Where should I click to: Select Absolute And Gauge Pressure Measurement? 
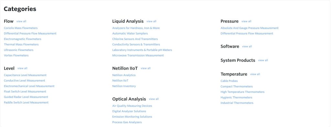[250, 28]
